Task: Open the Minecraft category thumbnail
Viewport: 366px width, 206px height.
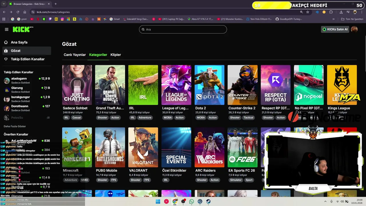Action: [77, 147]
